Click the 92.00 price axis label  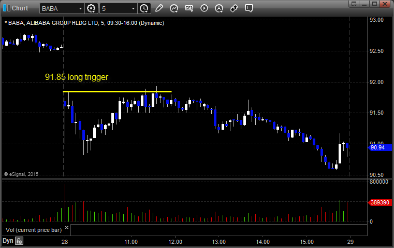tap(376, 82)
